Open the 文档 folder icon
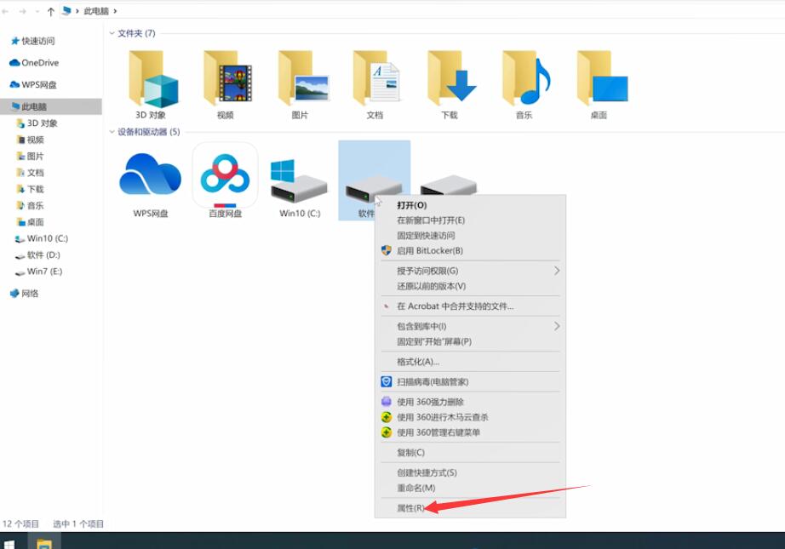 click(x=377, y=78)
